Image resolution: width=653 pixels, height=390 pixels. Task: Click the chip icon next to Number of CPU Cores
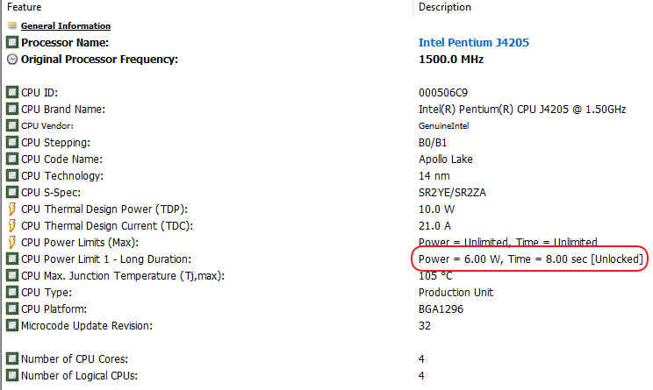tap(12, 358)
